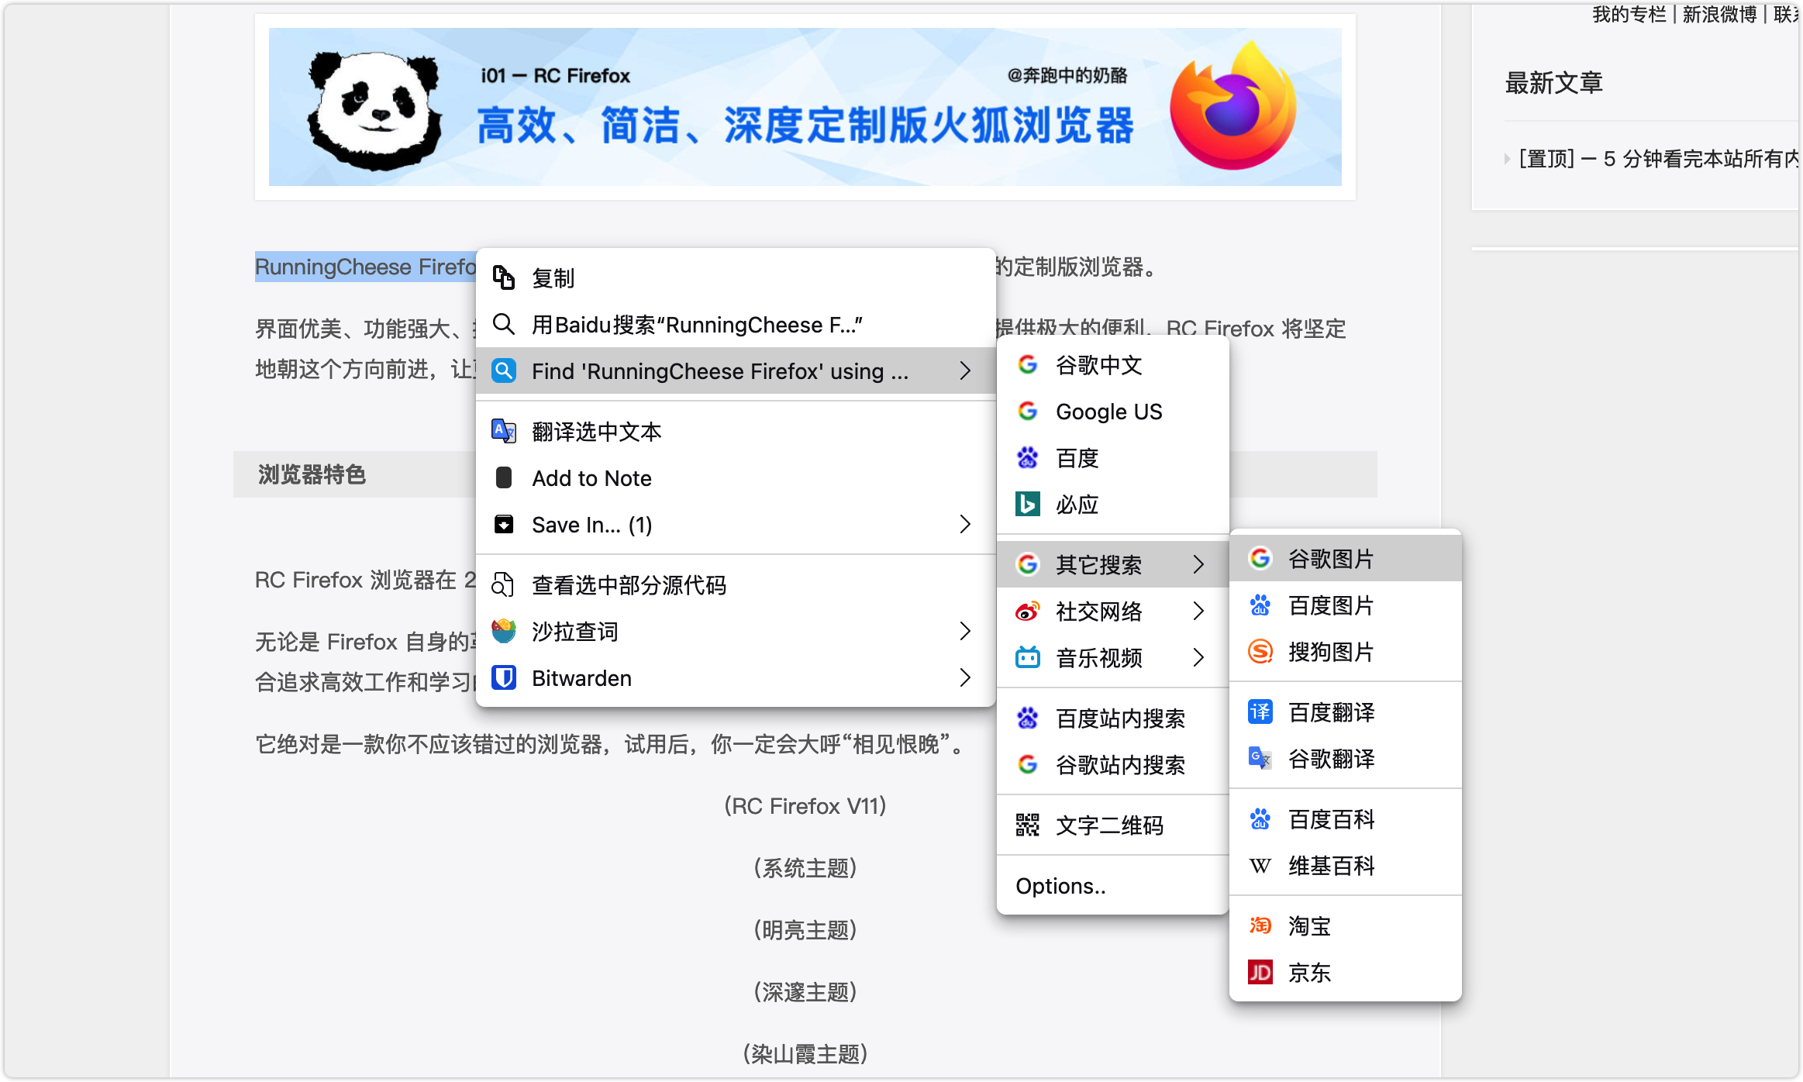The height and width of the screenshot is (1082, 1803).
Task: Choose Add to Note menu item
Action: coord(591,478)
